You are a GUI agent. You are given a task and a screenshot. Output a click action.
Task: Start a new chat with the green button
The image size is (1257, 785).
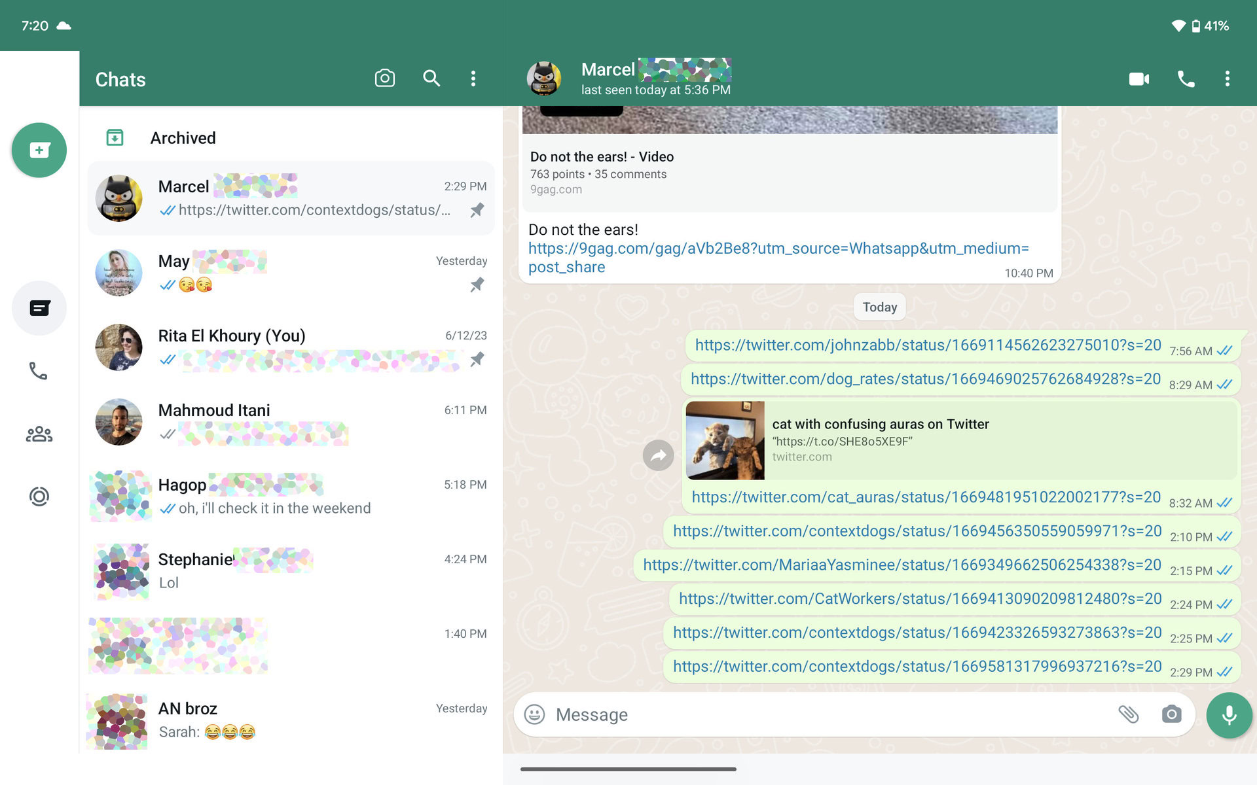point(39,150)
